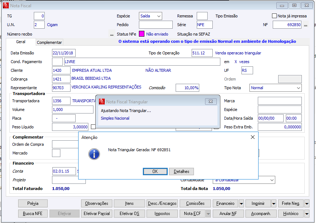This screenshot has height=223, width=316.
Task: Click the Histórico button
Action: pyautogui.click(x=291, y=214)
